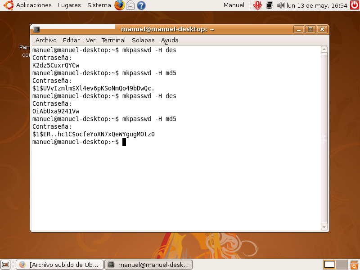
Task: Select the Archivo subido de Ub taskbar entry
Action: (58, 264)
